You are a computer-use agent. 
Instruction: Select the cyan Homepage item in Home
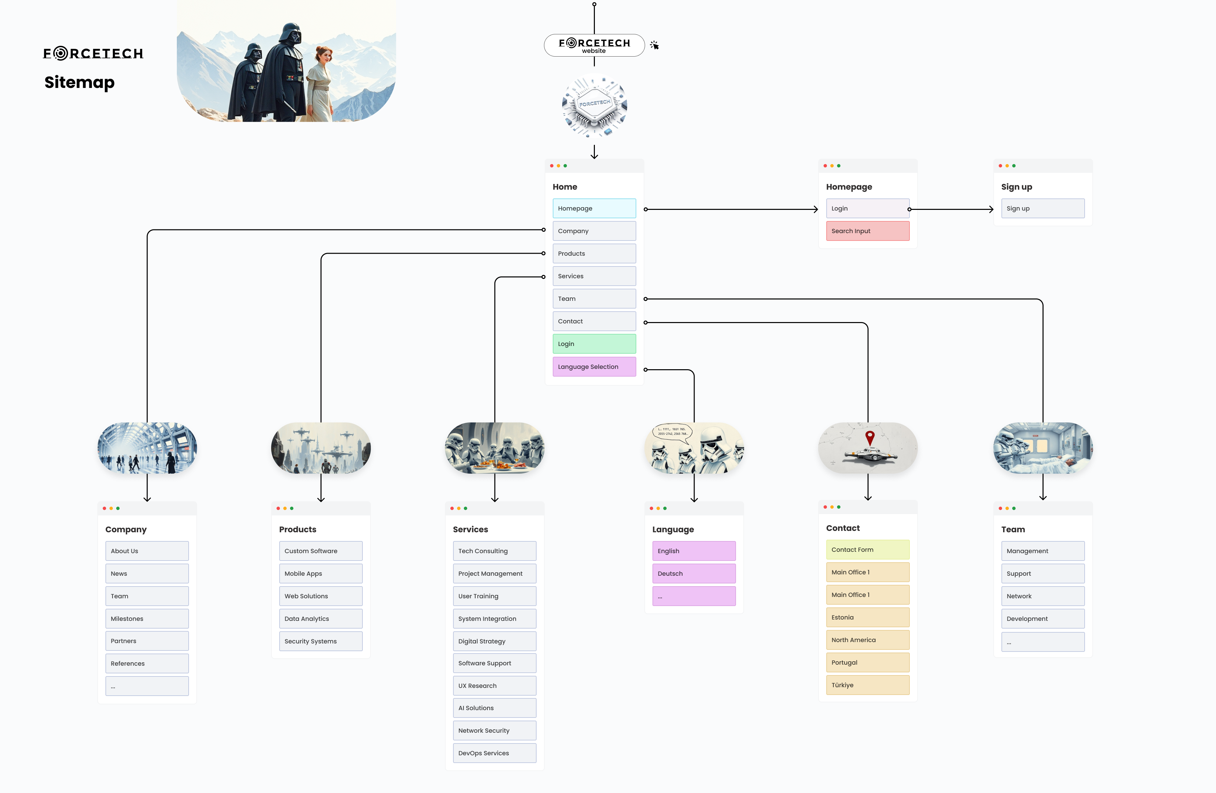click(594, 209)
